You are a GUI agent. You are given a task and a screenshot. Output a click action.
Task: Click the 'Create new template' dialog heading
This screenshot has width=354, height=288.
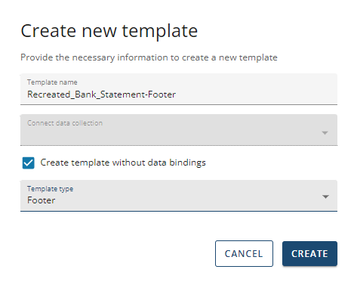point(109,31)
